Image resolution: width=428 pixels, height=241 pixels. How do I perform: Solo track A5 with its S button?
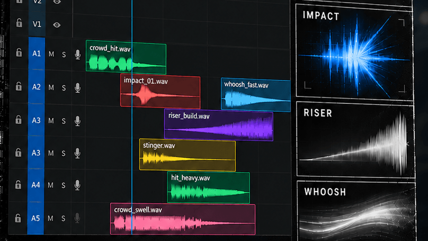(64, 219)
